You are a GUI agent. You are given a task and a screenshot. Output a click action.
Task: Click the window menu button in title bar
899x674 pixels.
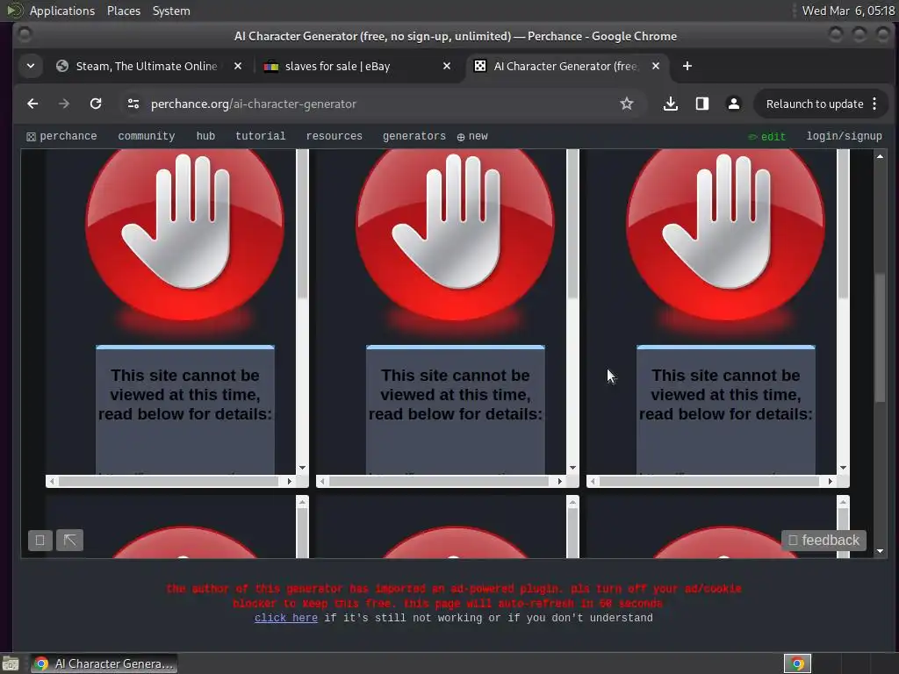pos(25,35)
